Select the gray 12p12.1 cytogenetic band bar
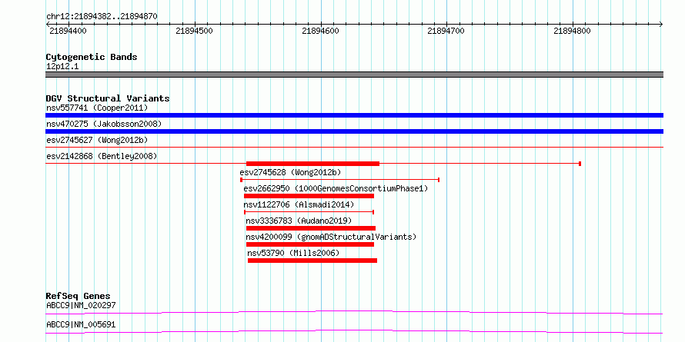The width and height of the screenshot is (685, 342). [x=354, y=75]
